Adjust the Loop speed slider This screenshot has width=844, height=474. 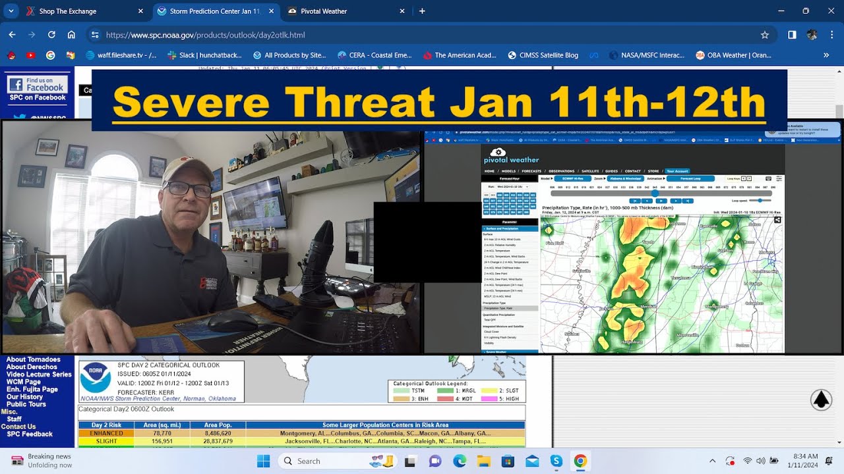coord(760,200)
